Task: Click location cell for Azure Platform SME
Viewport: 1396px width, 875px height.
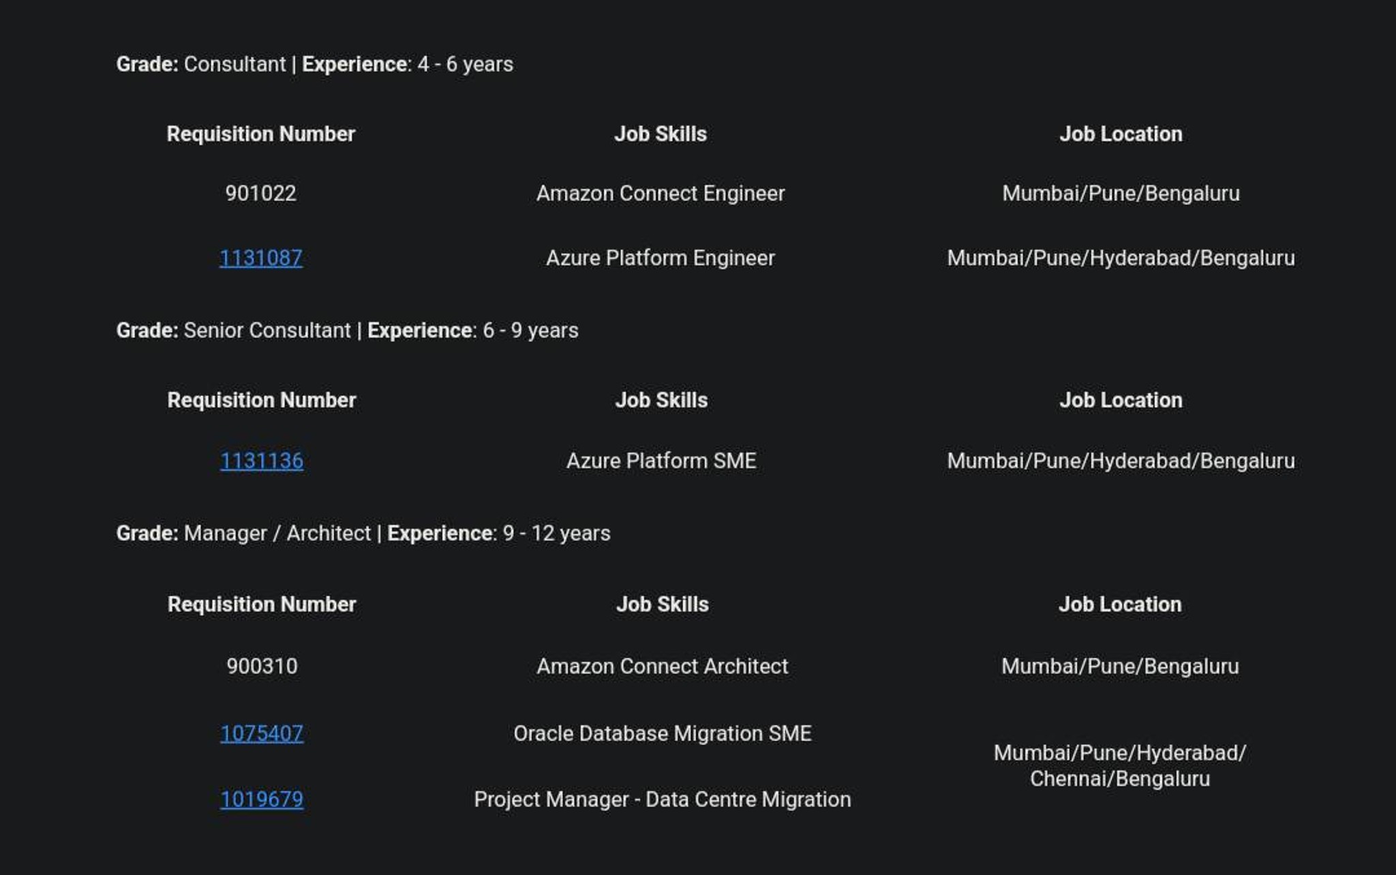Action: click(1121, 461)
